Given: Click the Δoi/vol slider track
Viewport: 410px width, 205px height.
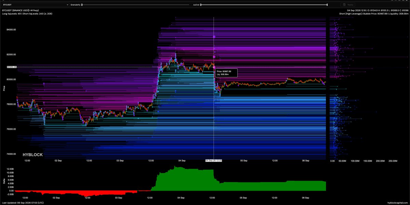Looking at the screenshot, I should (x=264, y=5).
